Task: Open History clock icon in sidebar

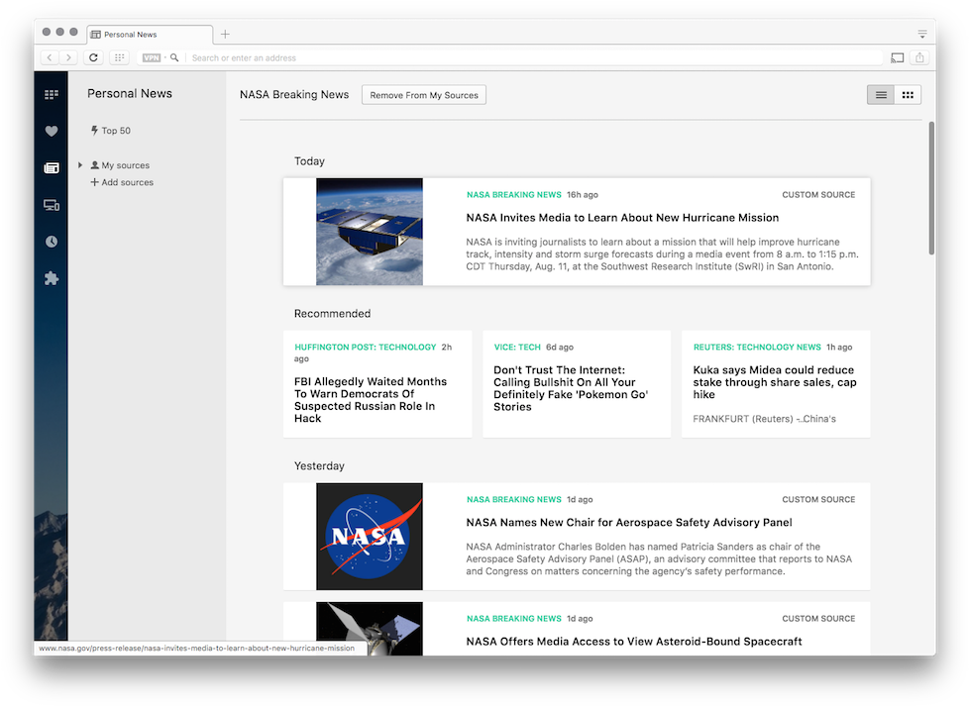Action: pos(52,242)
